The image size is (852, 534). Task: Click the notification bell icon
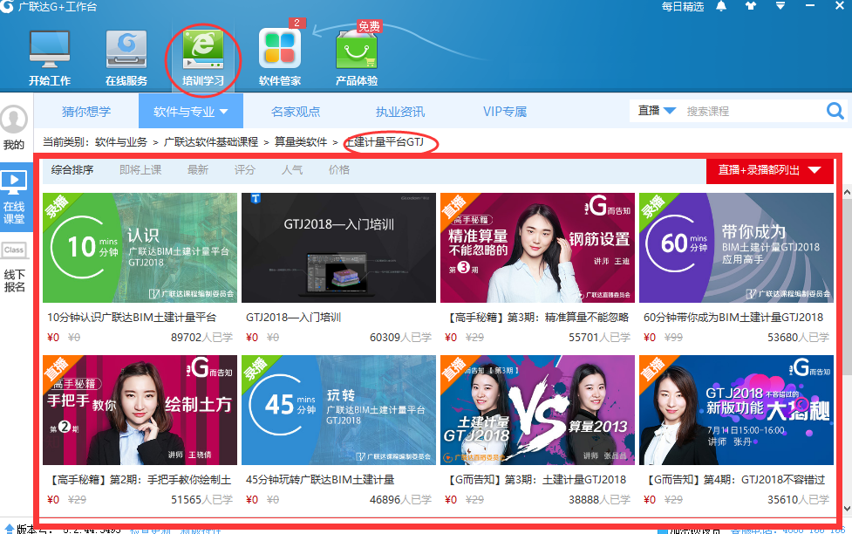721,6
